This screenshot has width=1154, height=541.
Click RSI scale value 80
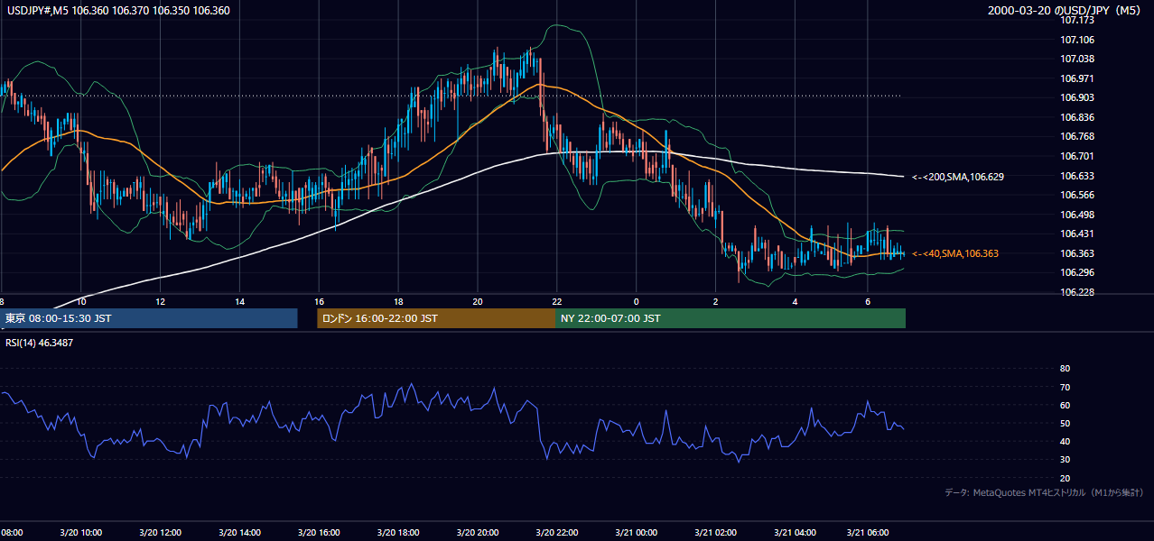[x=1065, y=369]
